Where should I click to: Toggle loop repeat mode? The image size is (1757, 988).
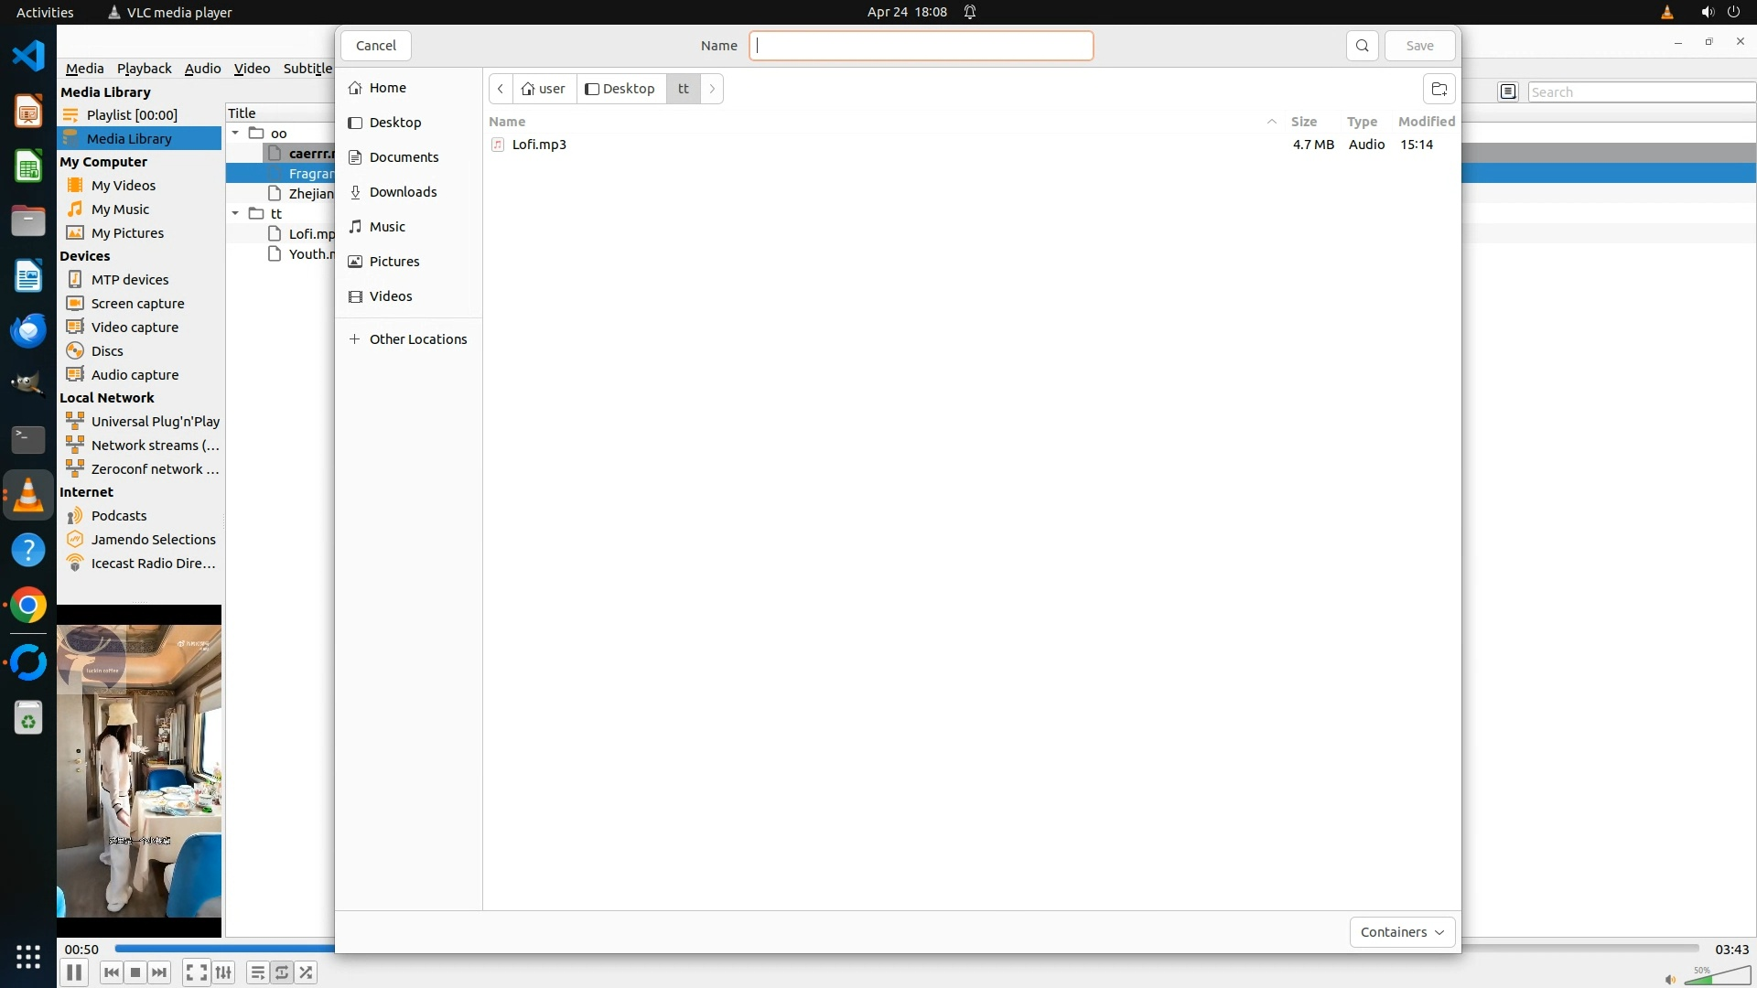tap(282, 972)
